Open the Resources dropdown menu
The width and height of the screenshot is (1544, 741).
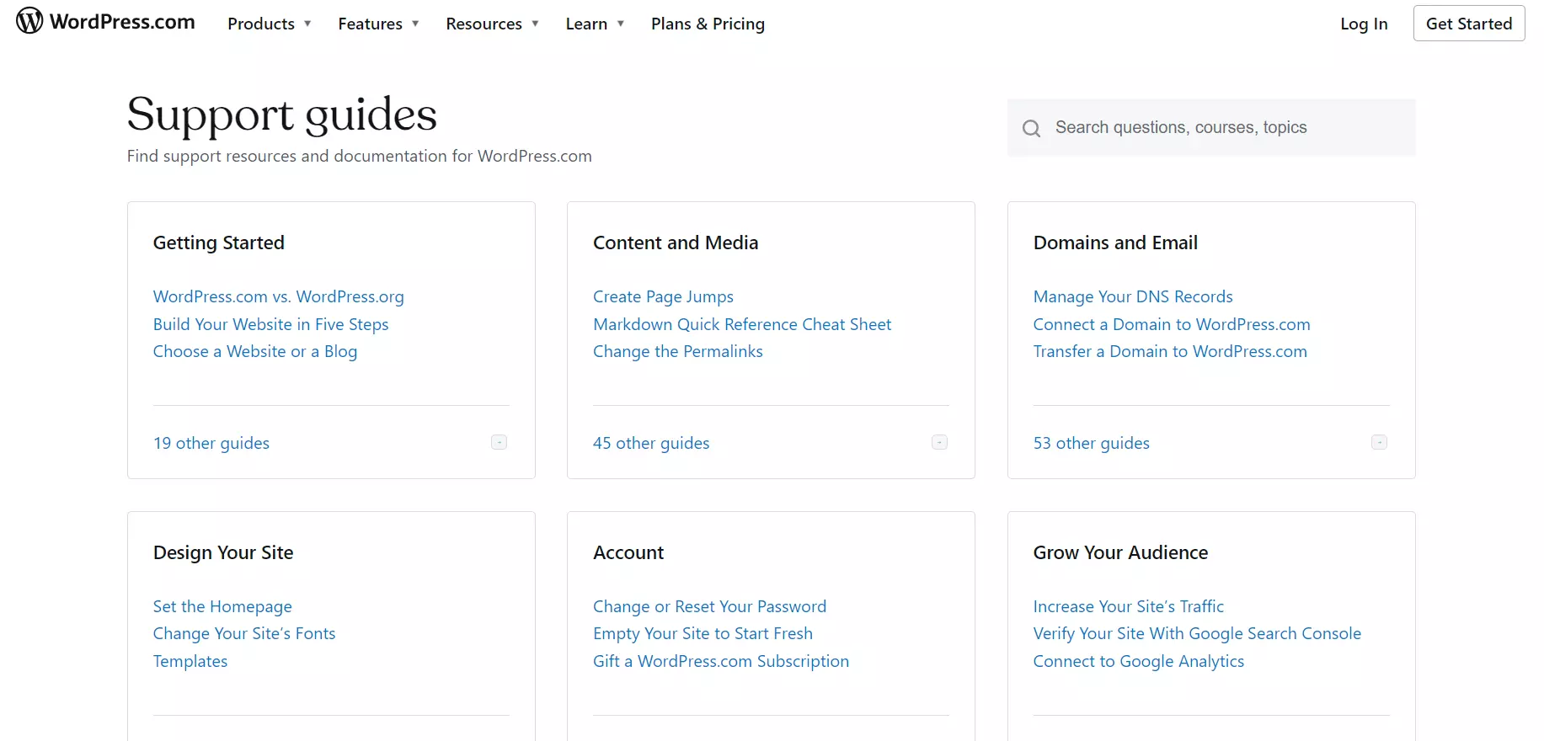(x=492, y=24)
